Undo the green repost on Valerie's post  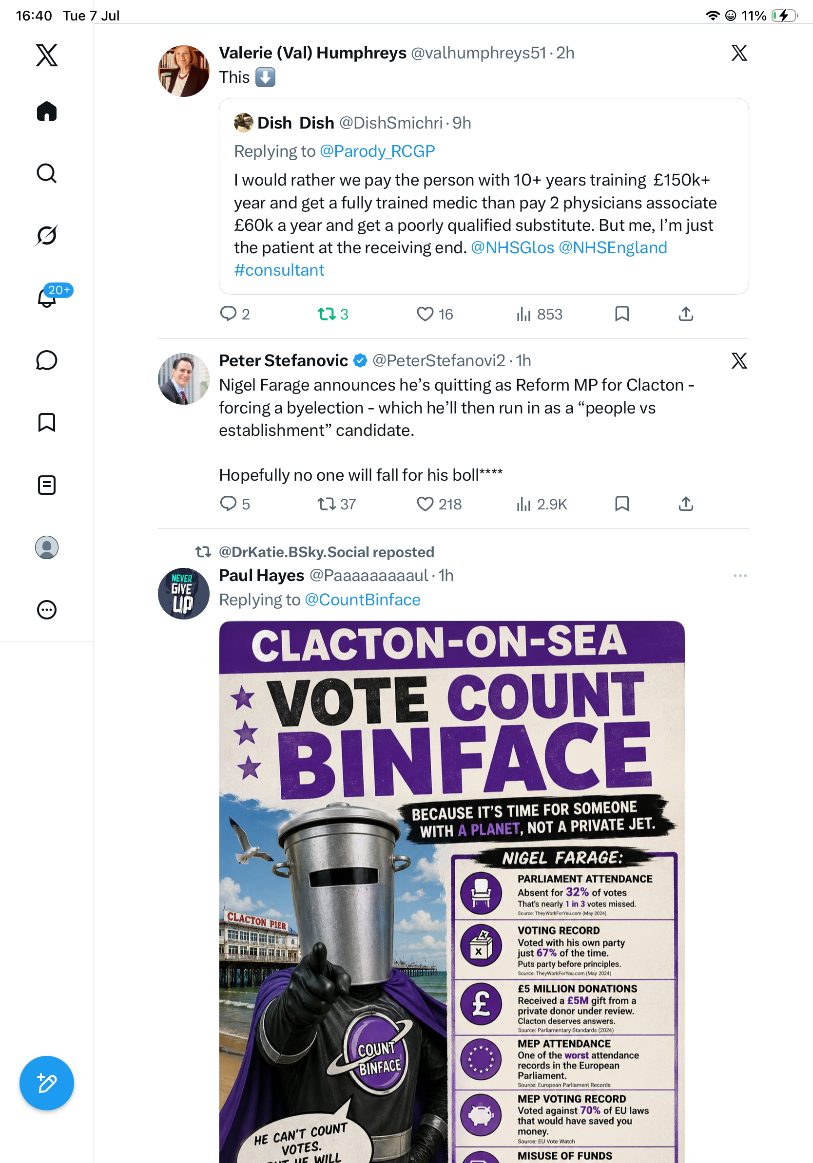tap(332, 314)
